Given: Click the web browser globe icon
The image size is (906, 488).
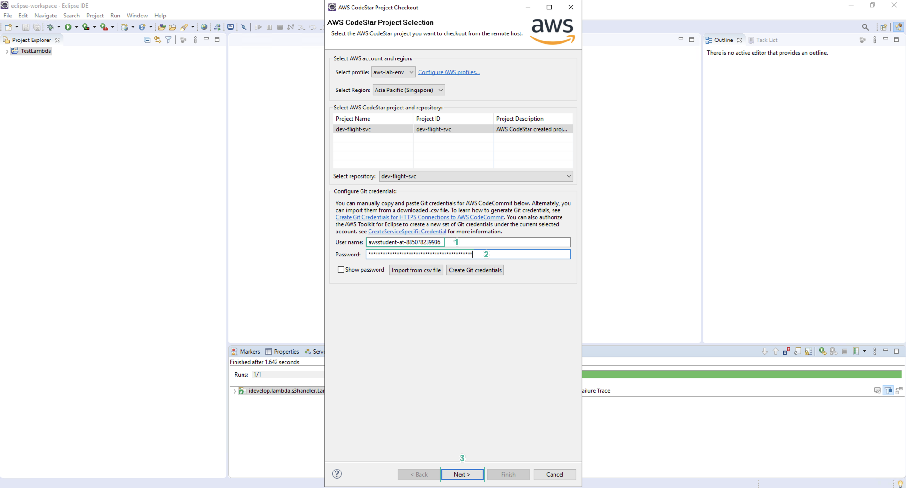Looking at the screenshot, I should tap(204, 27).
